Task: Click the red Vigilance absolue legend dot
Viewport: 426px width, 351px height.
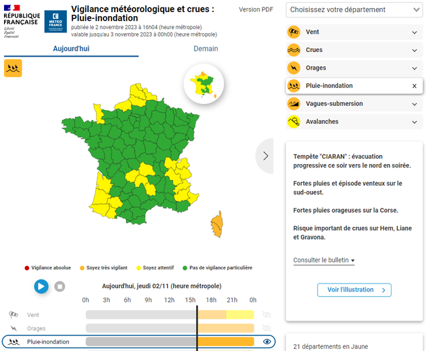Action: (26, 268)
